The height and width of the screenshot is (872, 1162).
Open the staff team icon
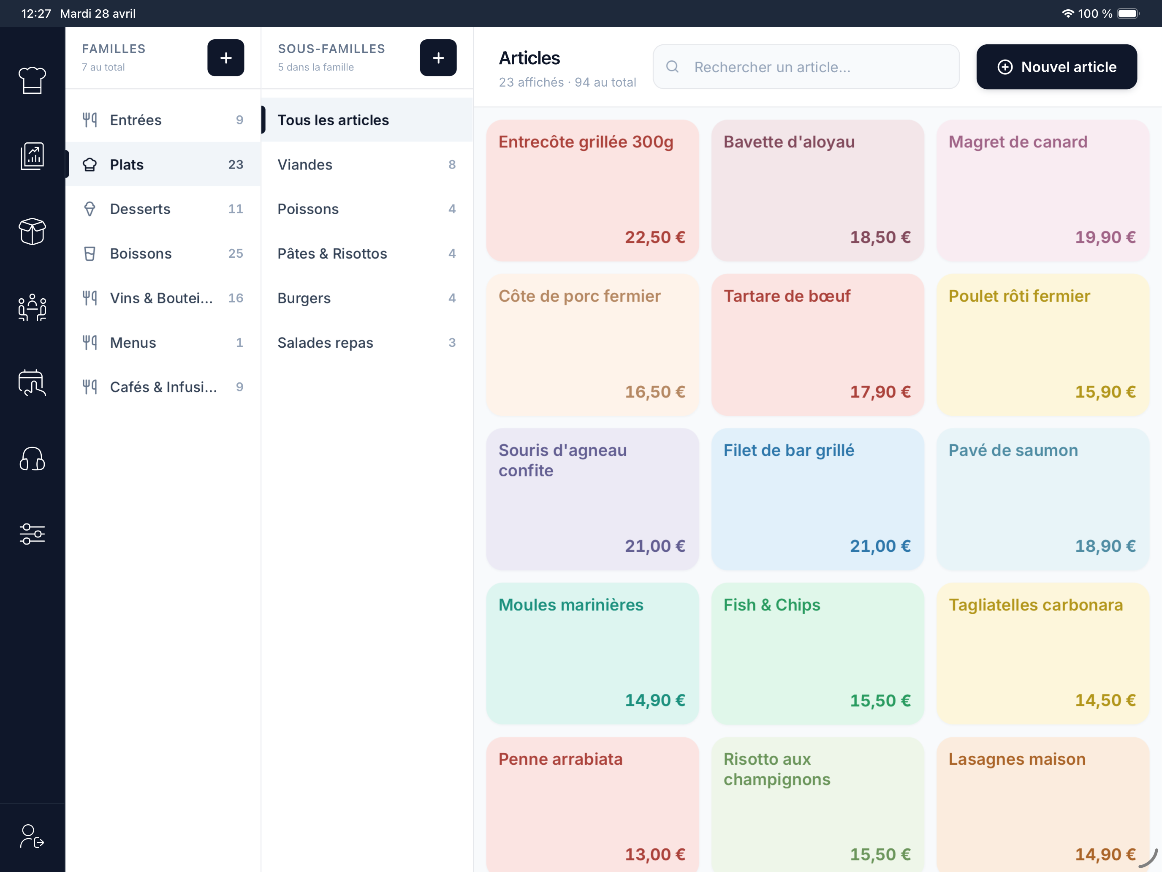32,308
